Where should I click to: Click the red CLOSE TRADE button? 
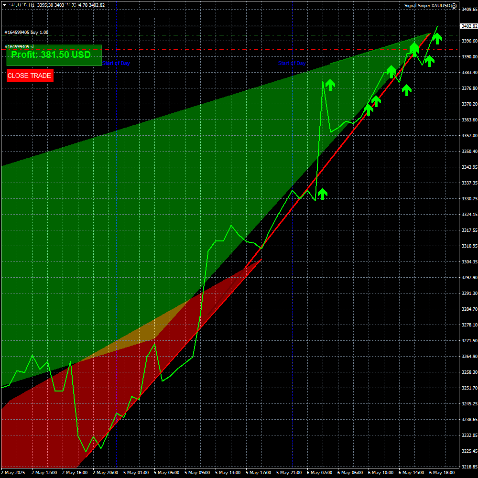coord(30,76)
